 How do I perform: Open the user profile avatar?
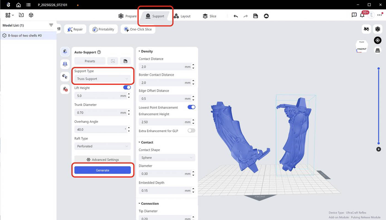[x=371, y=15]
